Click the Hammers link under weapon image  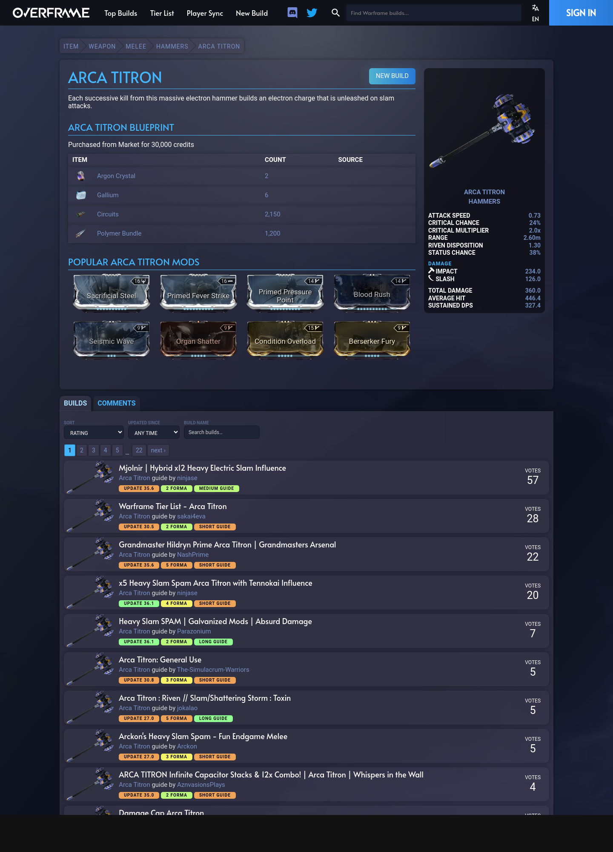tap(484, 201)
